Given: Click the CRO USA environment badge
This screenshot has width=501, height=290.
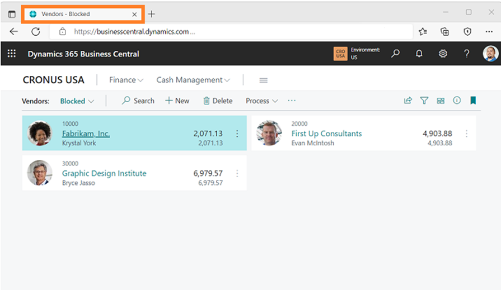Looking at the screenshot, I should pyautogui.click(x=340, y=54).
